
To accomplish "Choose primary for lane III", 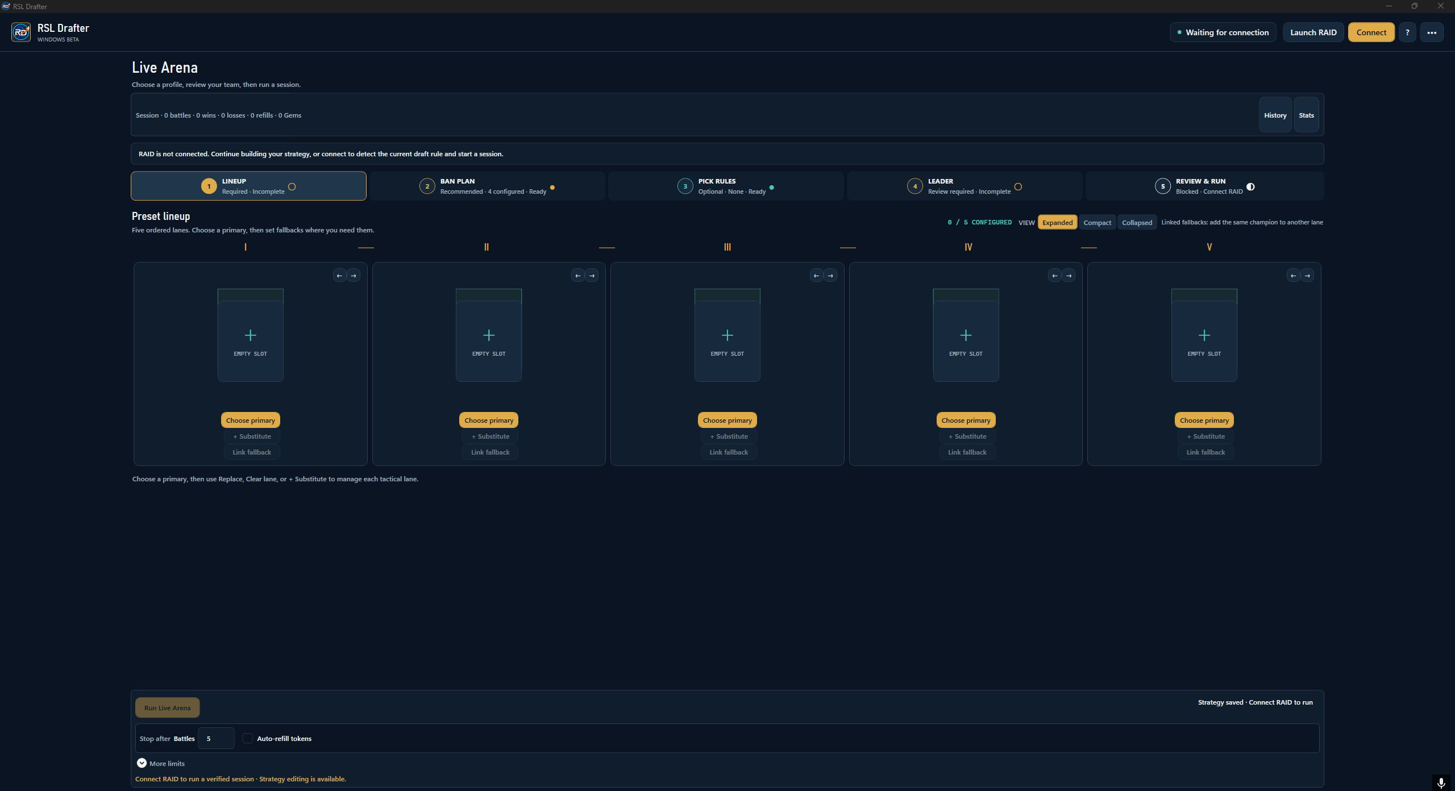I will tap(727, 420).
